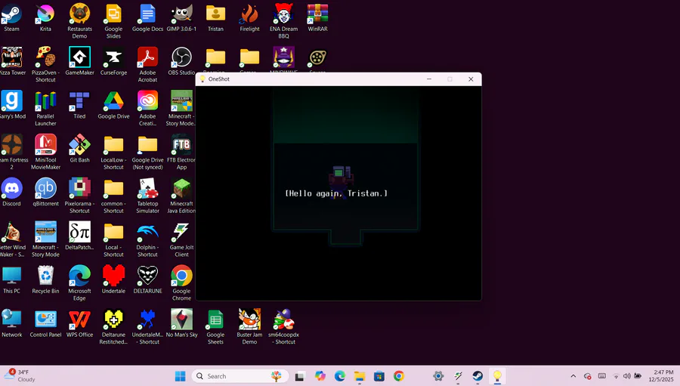Open Settings gear on the taskbar
680x386 pixels.
click(x=438, y=376)
